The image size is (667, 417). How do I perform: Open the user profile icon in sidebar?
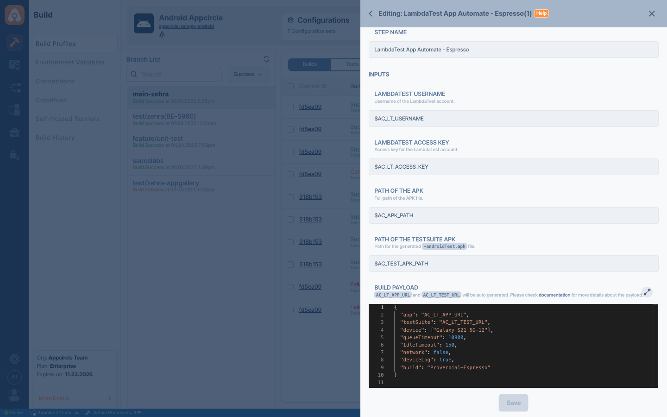14,395
